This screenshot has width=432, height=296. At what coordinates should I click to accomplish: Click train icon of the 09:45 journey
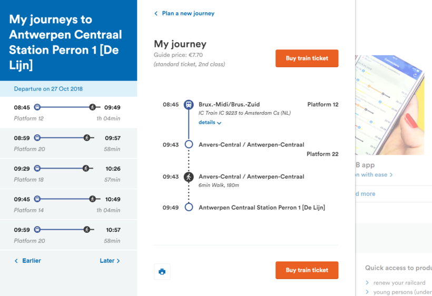[x=37, y=199]
